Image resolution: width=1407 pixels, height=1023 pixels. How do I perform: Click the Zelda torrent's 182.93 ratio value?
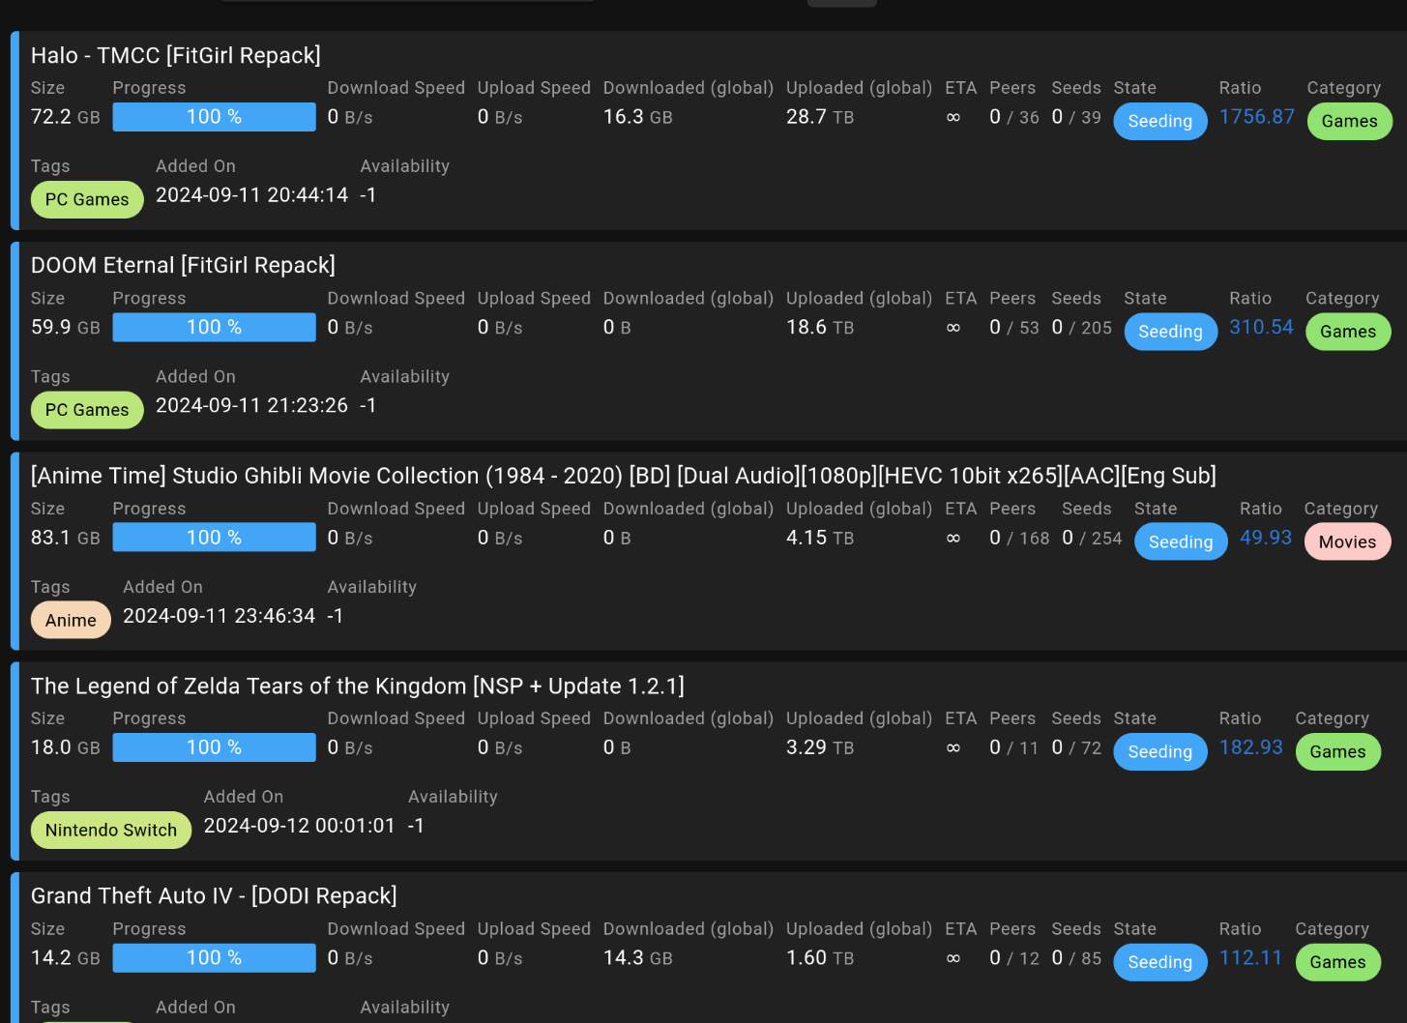(1250, 747)
